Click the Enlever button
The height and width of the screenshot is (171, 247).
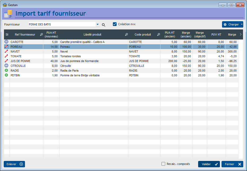[x=14, y=164]
